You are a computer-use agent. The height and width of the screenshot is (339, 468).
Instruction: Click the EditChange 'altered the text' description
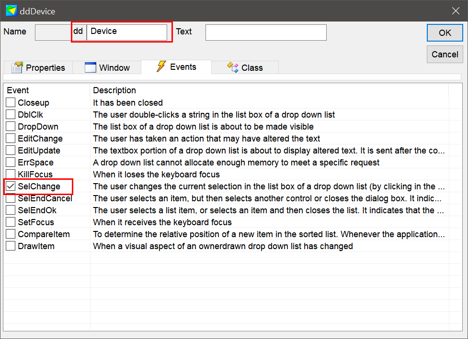206,139
